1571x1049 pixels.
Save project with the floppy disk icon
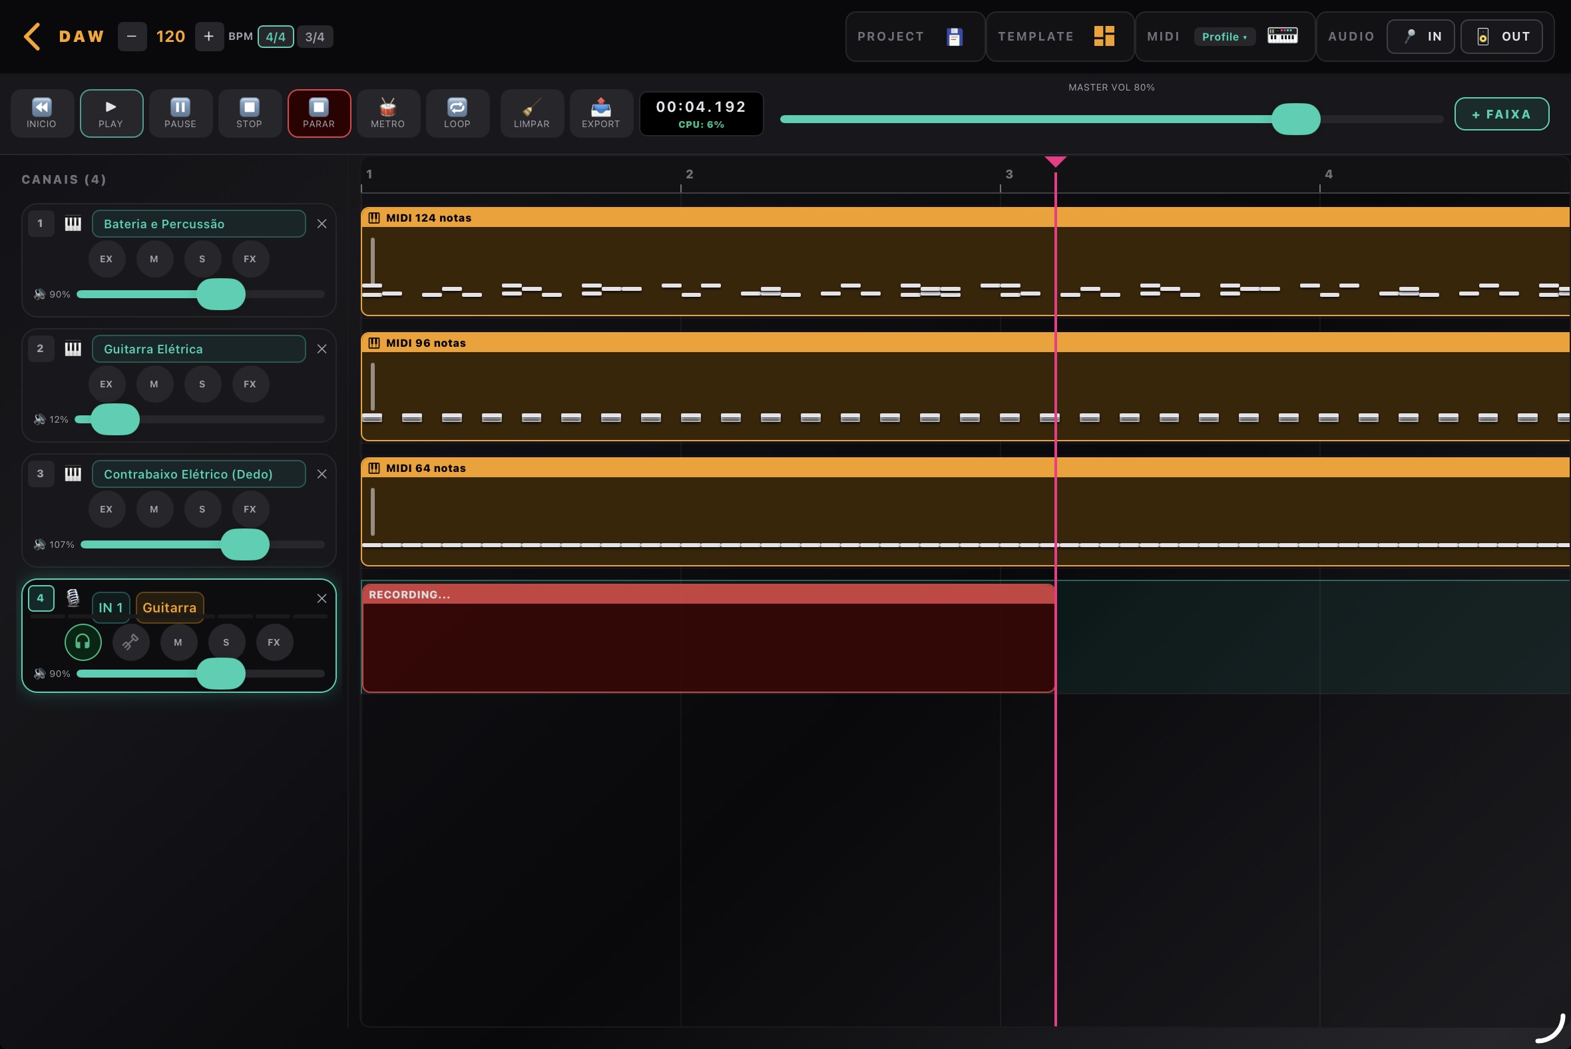pyautogui.click(x=955, y=37)
